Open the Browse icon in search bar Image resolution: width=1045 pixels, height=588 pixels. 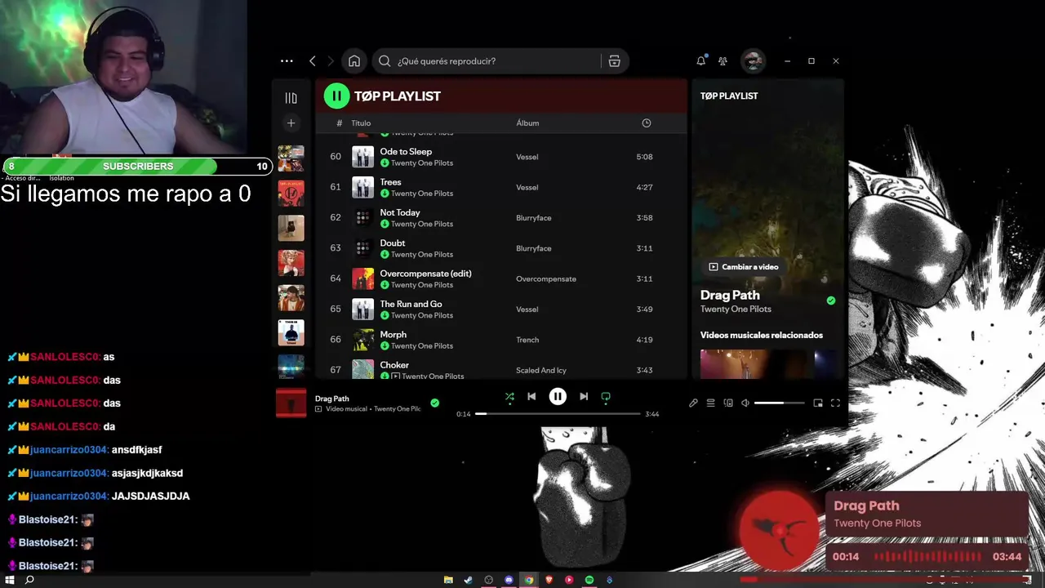(615, 61)
